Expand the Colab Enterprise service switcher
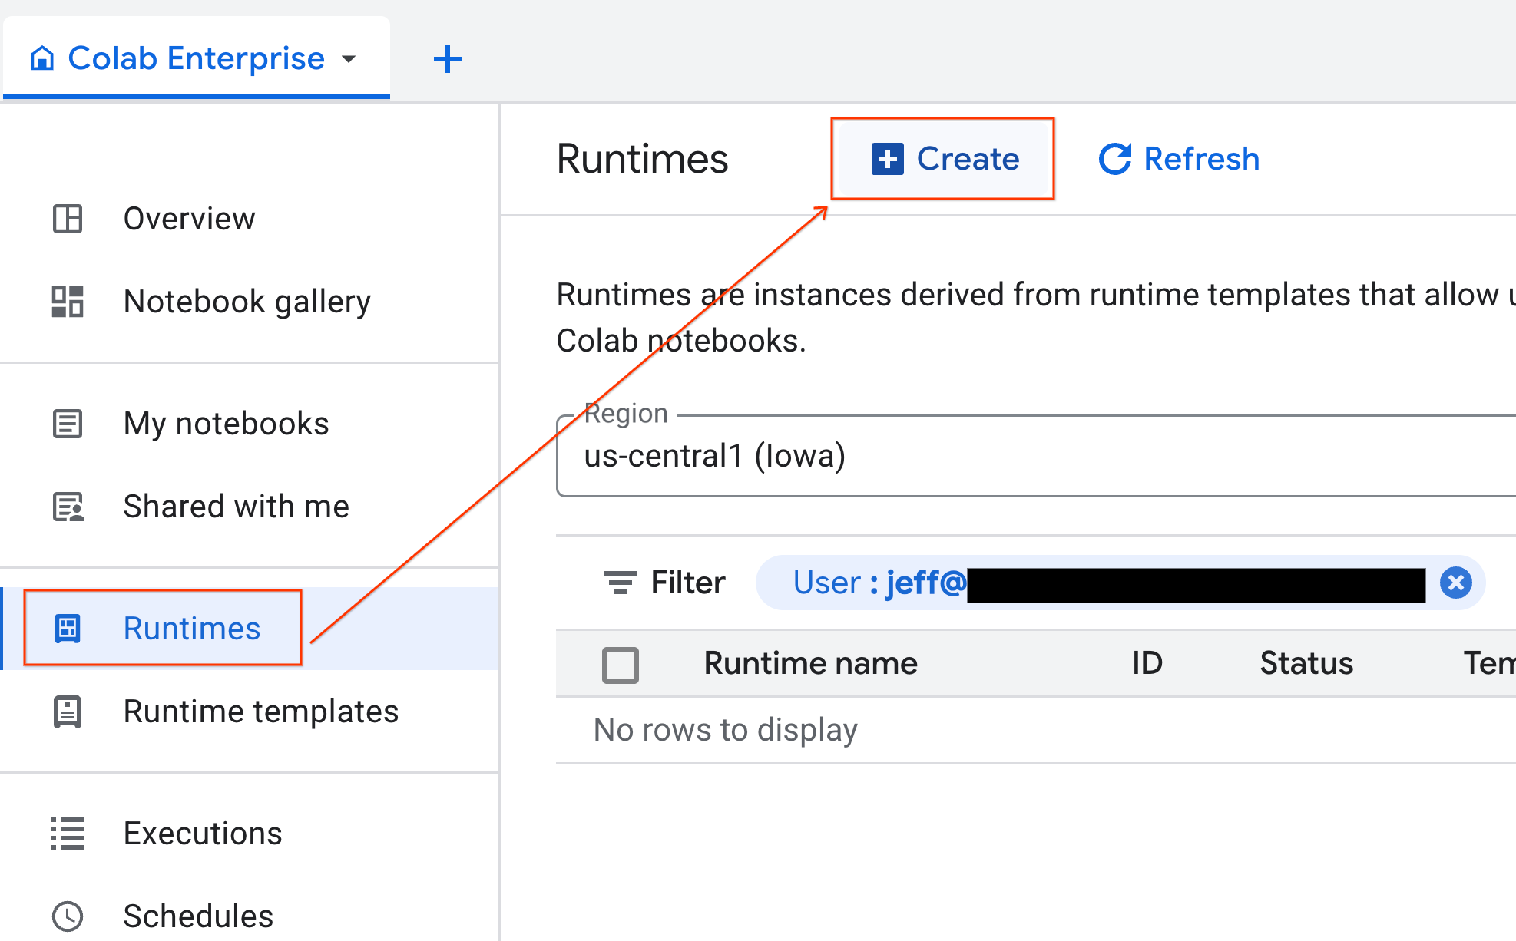 point(349,58)
